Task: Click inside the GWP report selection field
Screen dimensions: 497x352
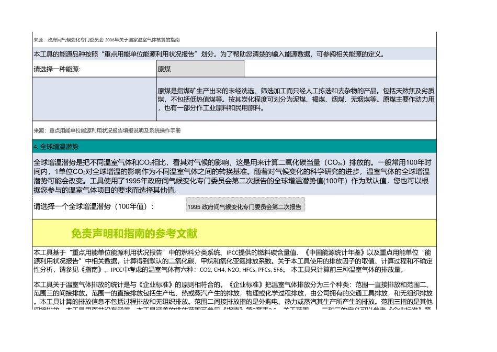Action: pyautogui.click(x=246, y=205)
